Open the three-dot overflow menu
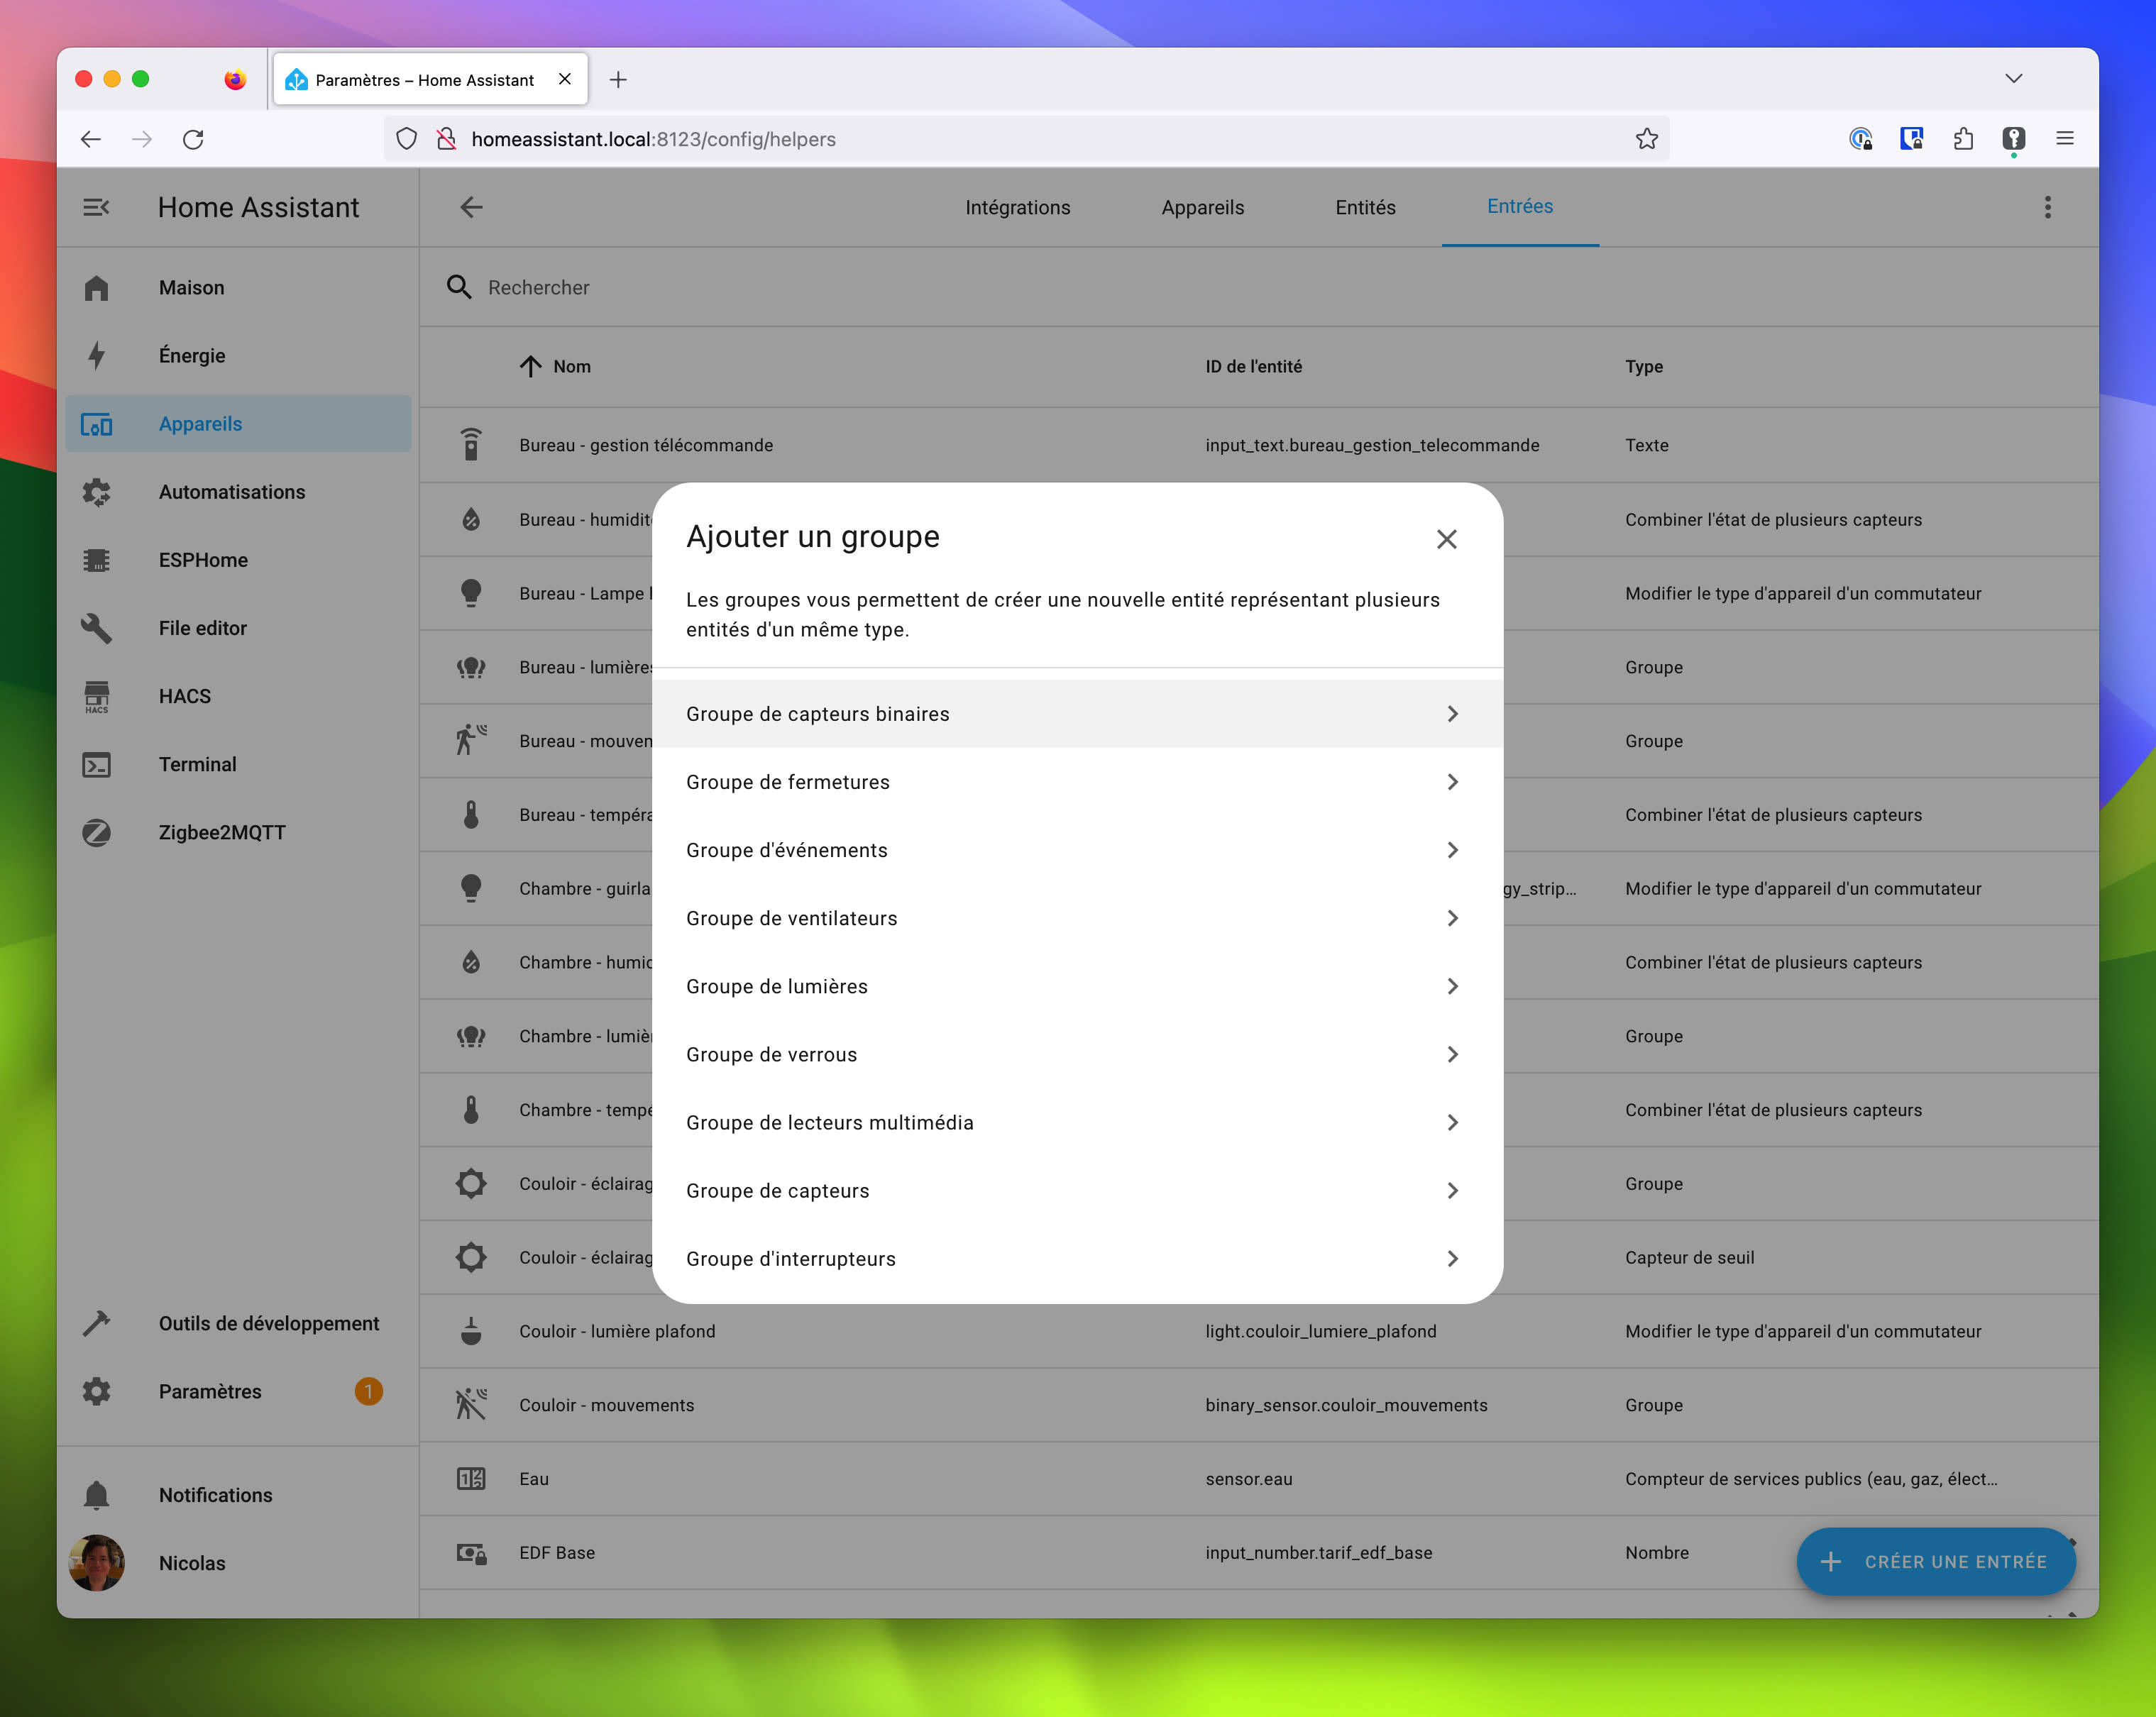Screen dimensions: 2156x1717 click(2047, 207)
